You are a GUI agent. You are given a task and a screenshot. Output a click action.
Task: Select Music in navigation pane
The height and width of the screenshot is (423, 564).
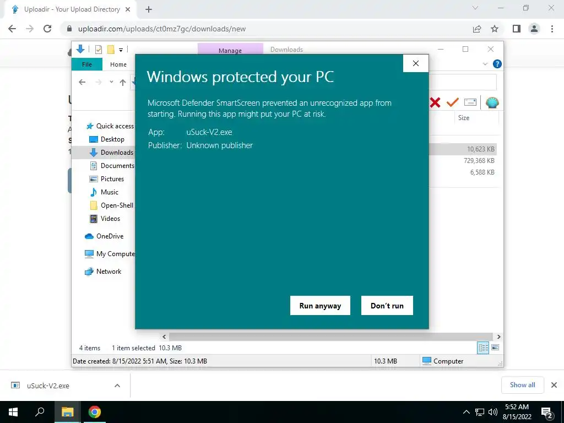tap(104, 192)
